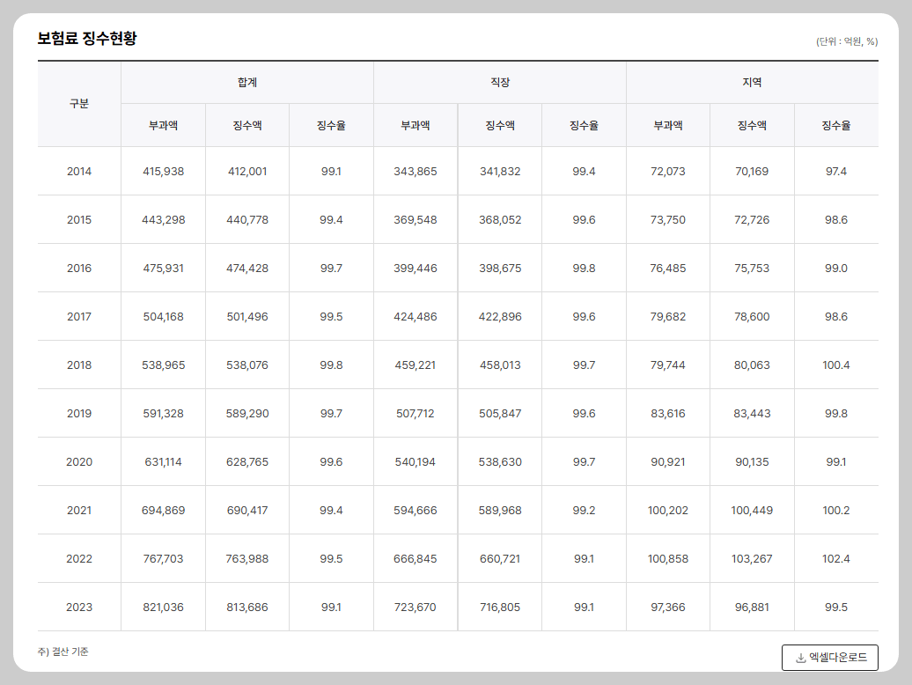
Task: Click the value 660,721 cell
Action: (500, 559)
